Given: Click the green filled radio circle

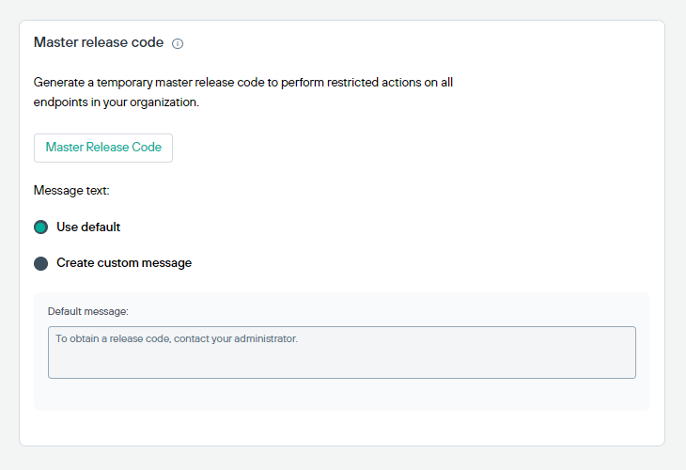Looking at the screenshot, I should (x=40, y=227).
